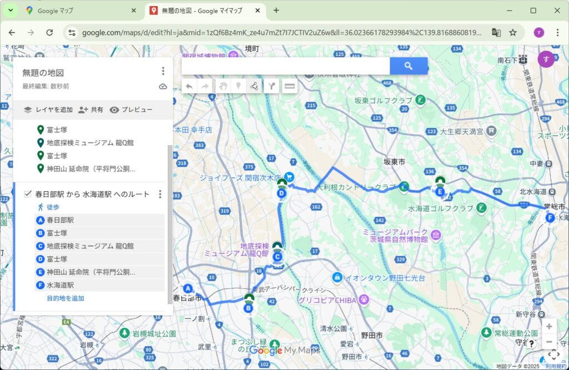Click marker D on the map
The width and height of the screenshot is (569, 370).
282,193
